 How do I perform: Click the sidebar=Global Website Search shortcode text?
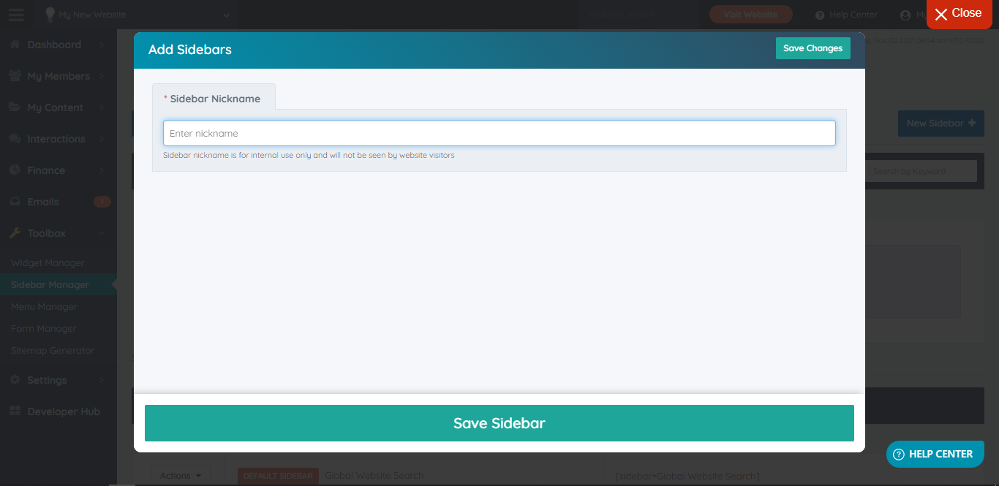687,476
